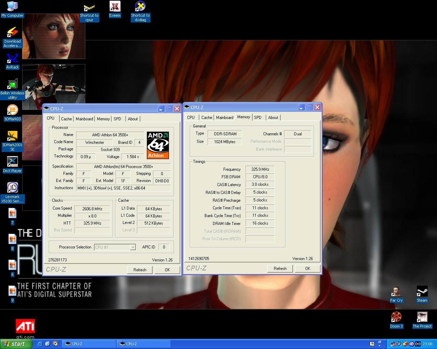Open Cache tab in memory timings CPU-Z window
The image size is (437, 349).
coord(207,118)
